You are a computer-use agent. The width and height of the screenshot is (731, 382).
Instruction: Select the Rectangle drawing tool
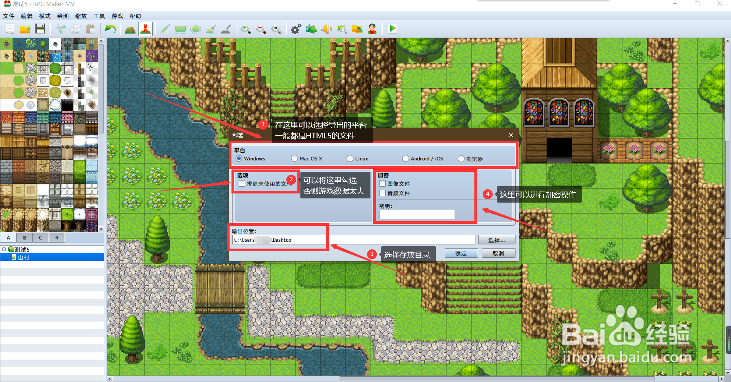coord(180,29)
